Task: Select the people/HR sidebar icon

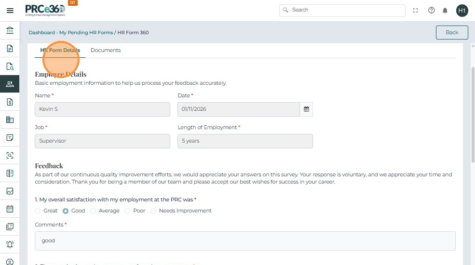Action: [10, 84]
